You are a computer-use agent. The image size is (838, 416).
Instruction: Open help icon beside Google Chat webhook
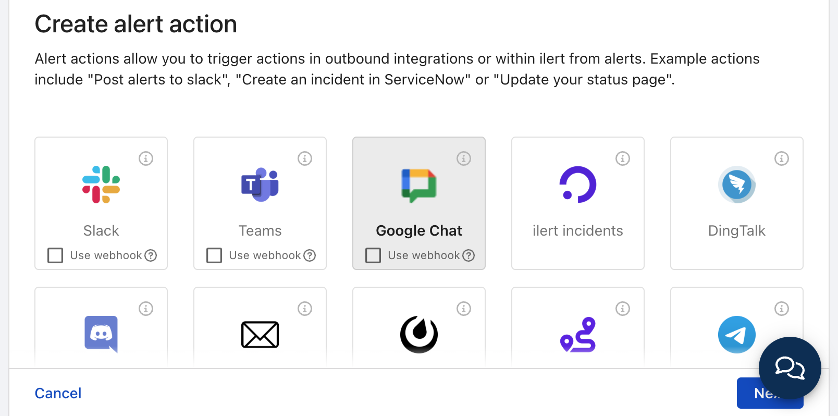tap(469, 255)
